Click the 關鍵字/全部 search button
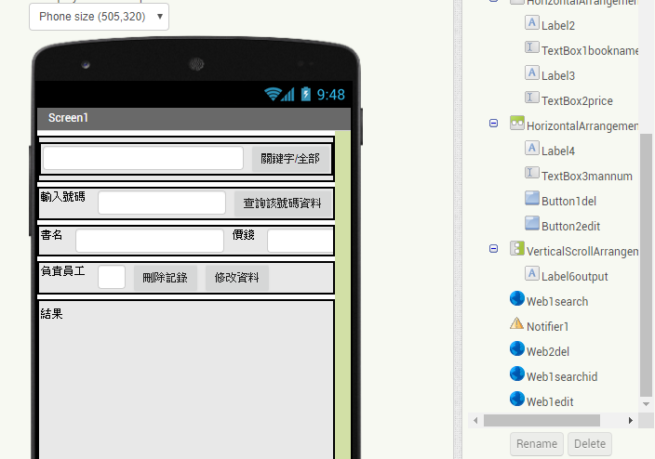655x459 pixels. [290, 159]
